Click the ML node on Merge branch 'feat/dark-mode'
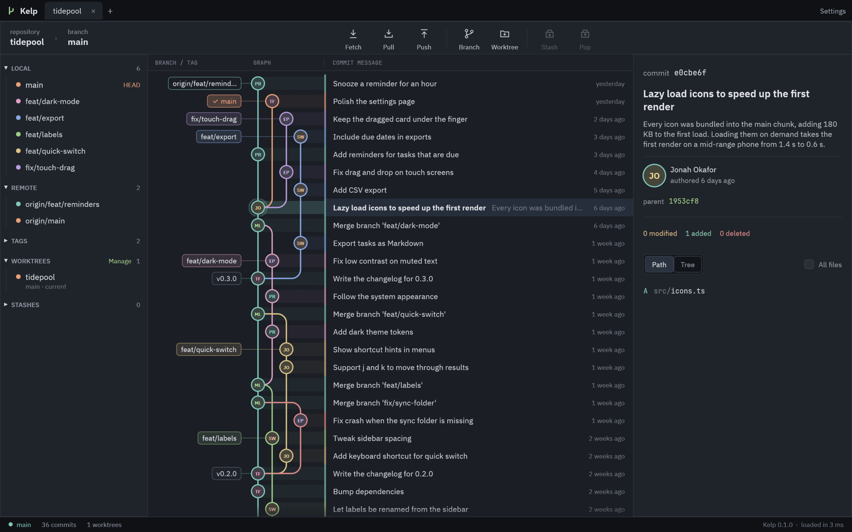 258,226
